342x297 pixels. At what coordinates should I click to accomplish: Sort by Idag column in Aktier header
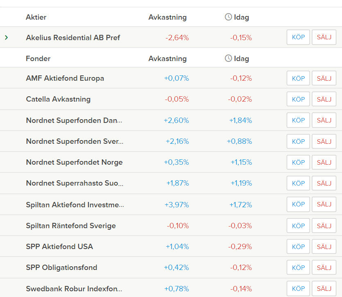(x=241, y=17)
